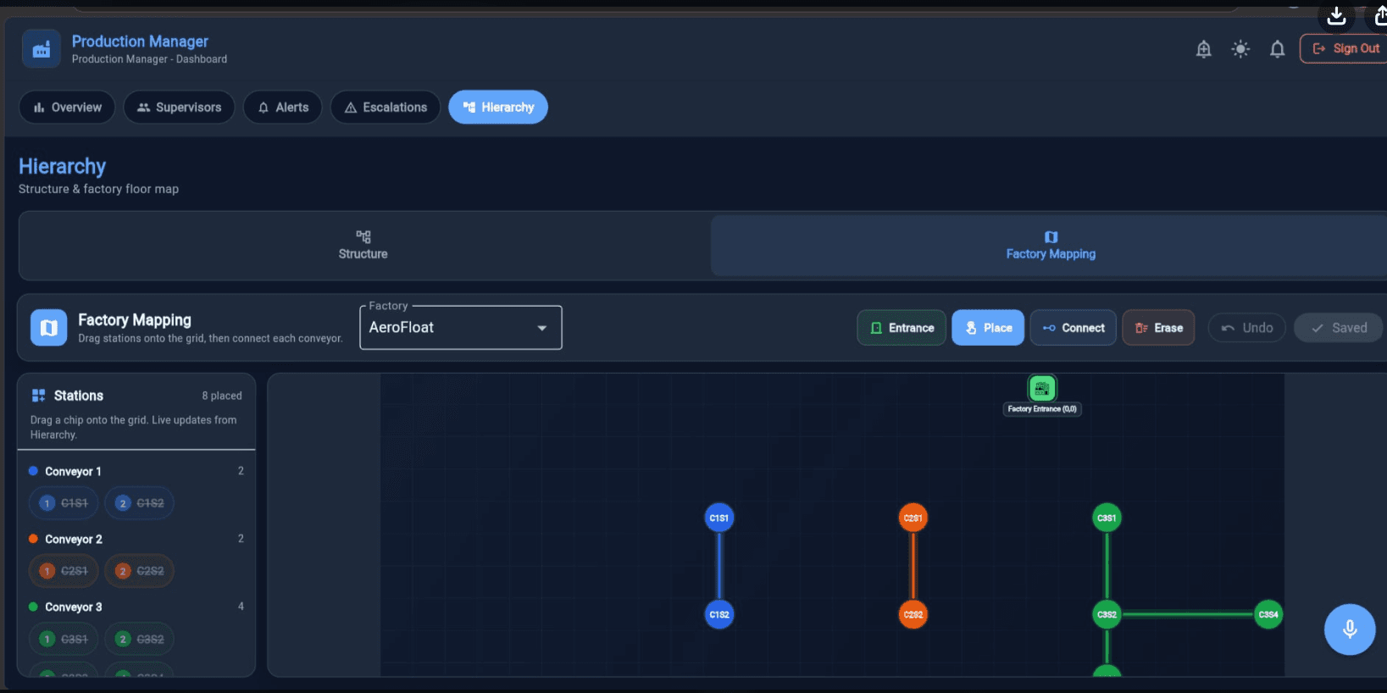Viewport: 1387px width, 693px height.
Task: Select the C1S1 station chip in sidebar
Action: (x=64, y=503)
